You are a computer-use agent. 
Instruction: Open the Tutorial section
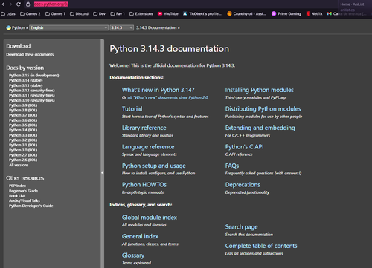tap(132, 109)
